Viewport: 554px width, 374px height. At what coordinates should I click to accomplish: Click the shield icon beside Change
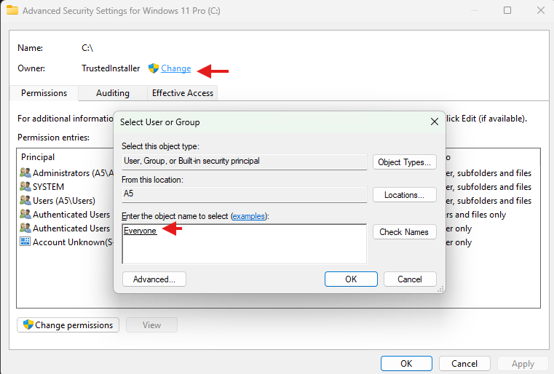point(154,68)
